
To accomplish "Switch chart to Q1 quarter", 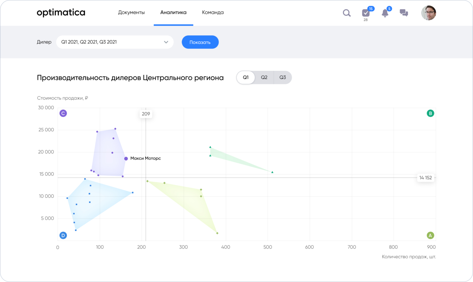I will 246,77.
